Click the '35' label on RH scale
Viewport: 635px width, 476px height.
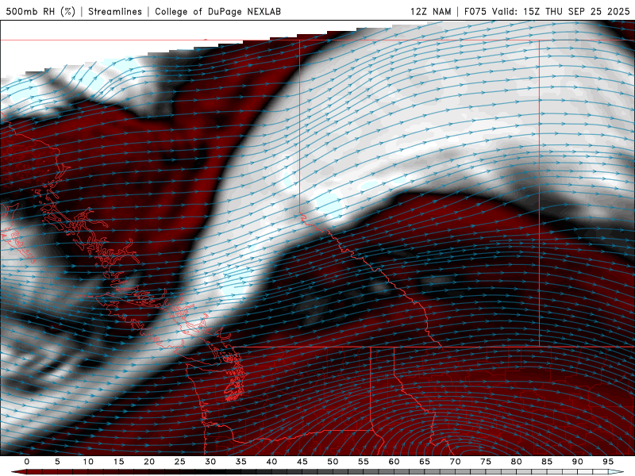pyautogui.click(x=241, y=462)
